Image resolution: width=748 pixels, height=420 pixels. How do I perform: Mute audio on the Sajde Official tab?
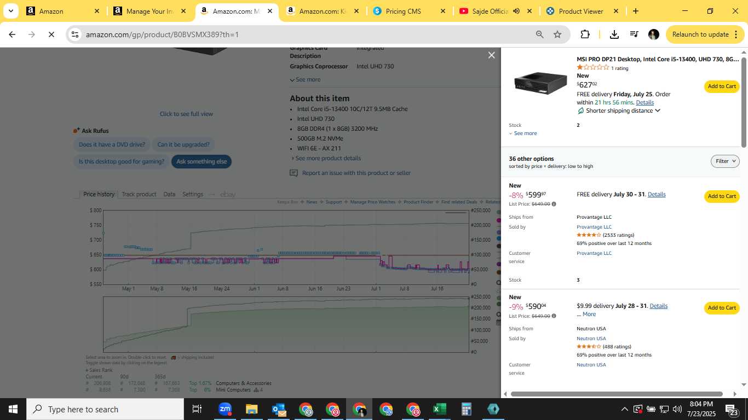(x=516, y=11)
